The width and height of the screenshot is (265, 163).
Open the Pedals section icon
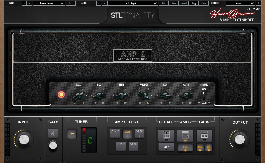click(166, 136)
